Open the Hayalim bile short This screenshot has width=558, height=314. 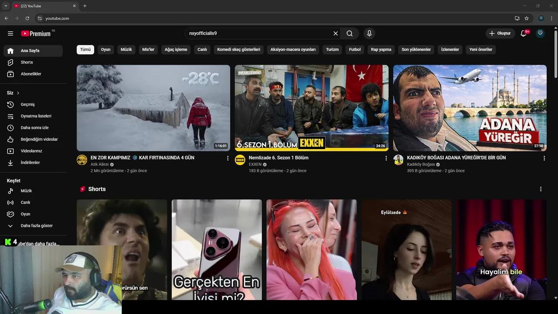(501, 250)
